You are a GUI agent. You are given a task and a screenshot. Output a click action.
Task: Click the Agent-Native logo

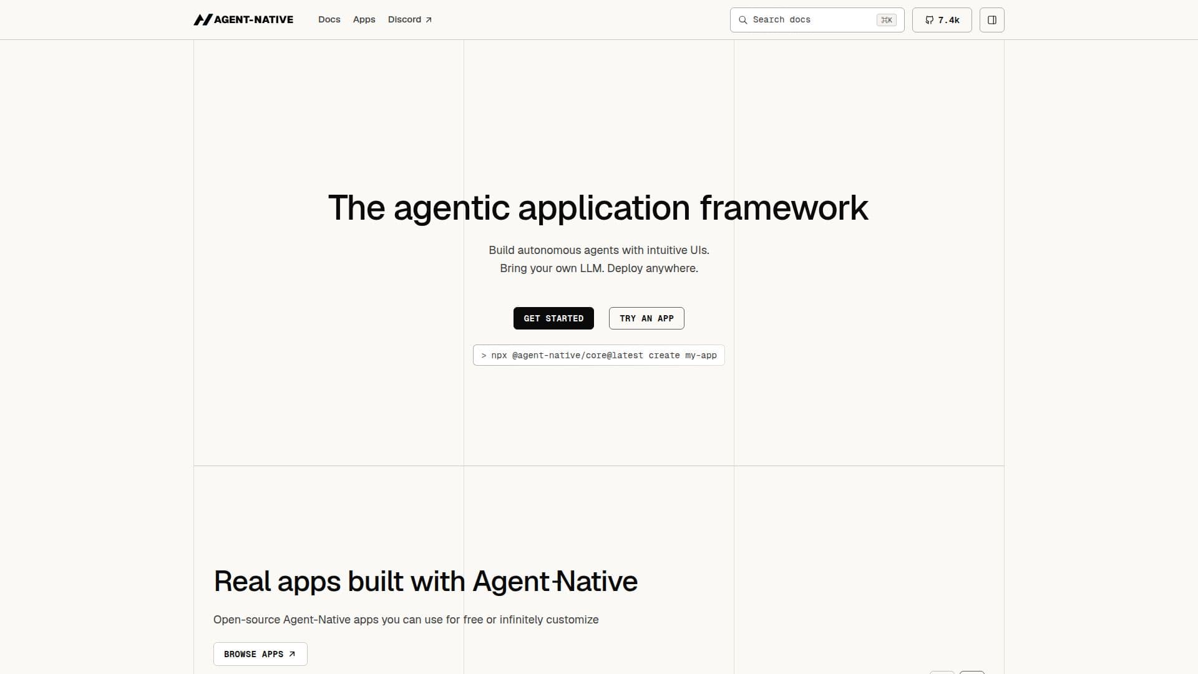point(243,19)
